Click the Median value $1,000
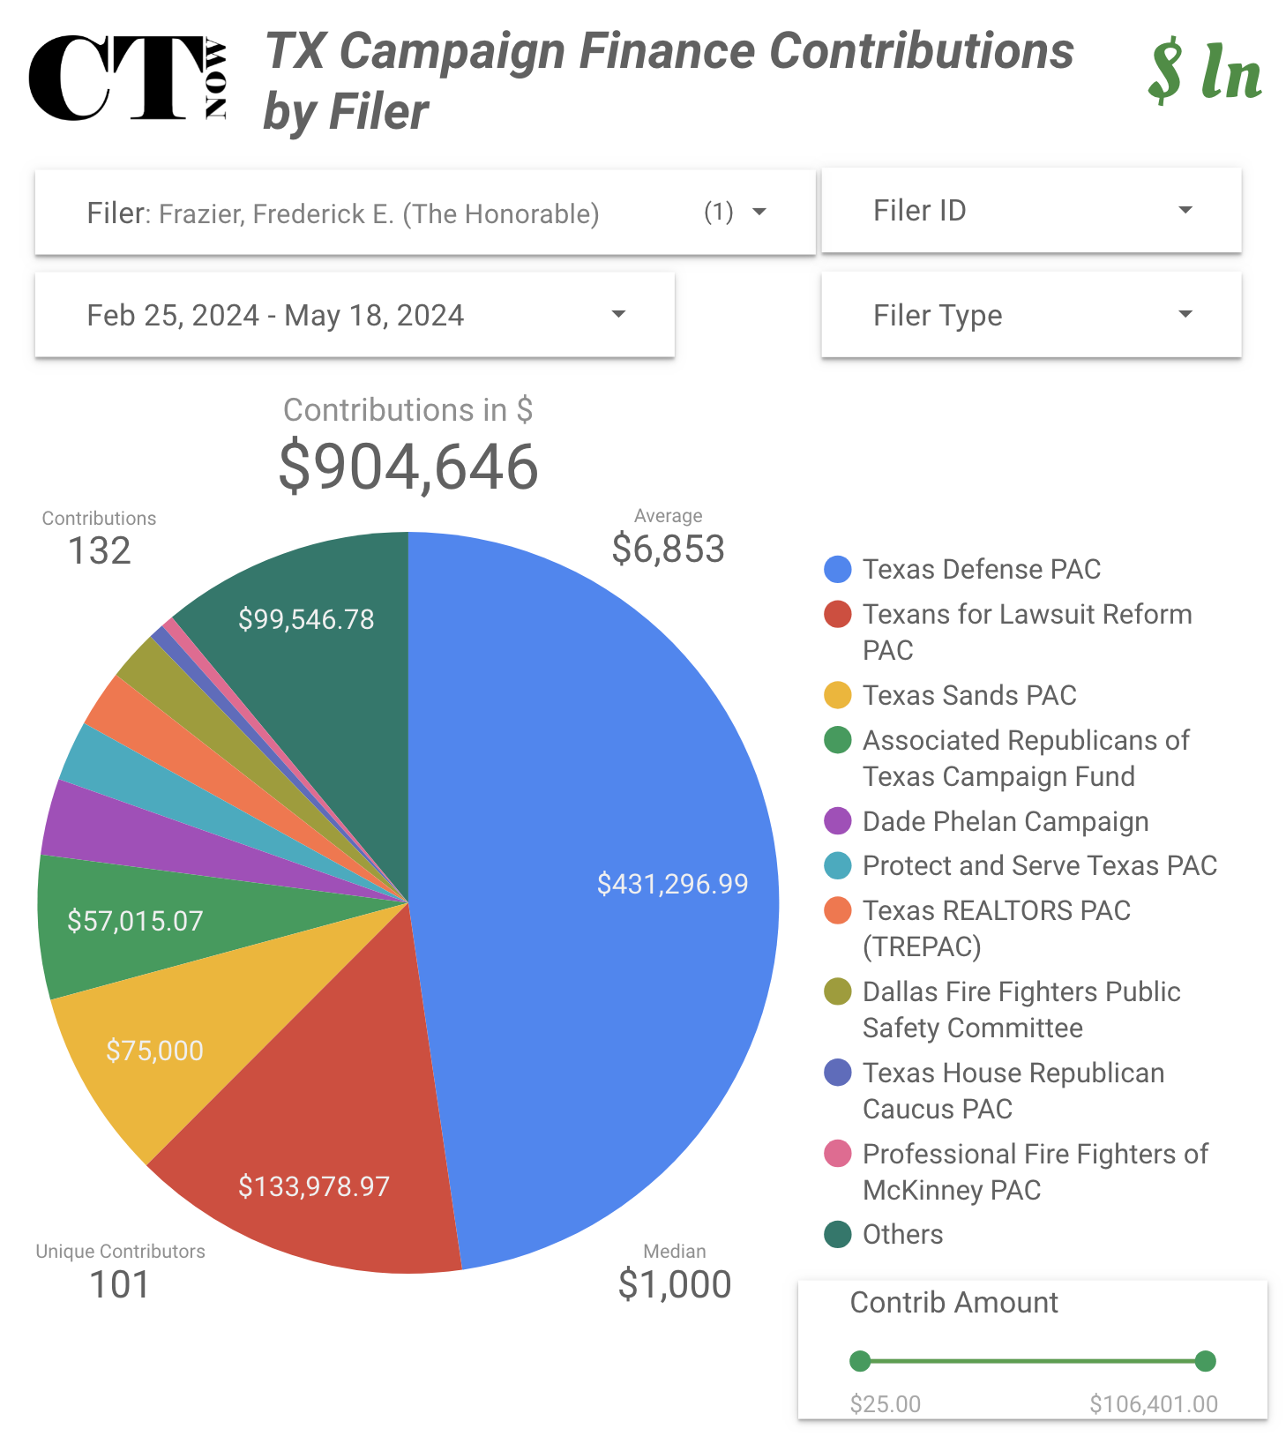The height and width of the screenshot is (1436, 1286). coord(675,1284)
